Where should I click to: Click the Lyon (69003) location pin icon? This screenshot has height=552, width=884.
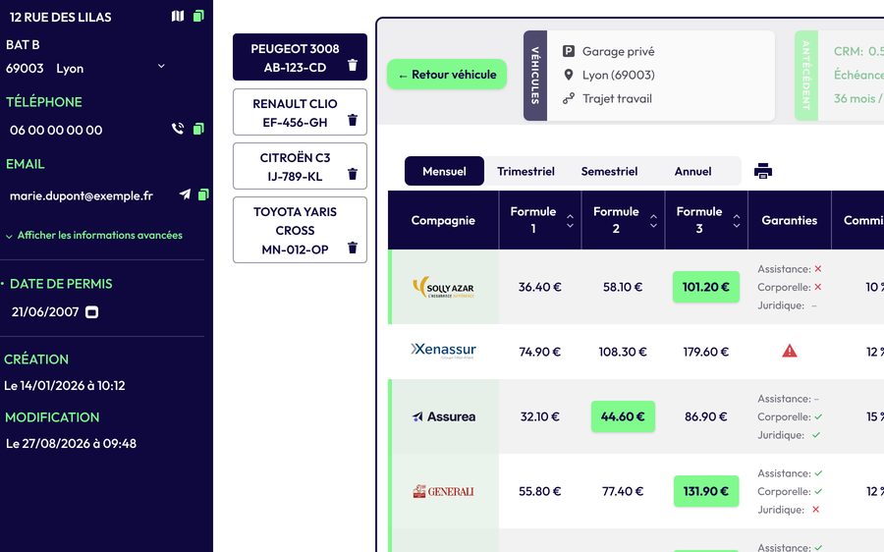coord(569,75)
